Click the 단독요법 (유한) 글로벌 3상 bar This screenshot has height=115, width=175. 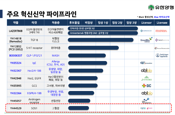[x=103, y=28]
